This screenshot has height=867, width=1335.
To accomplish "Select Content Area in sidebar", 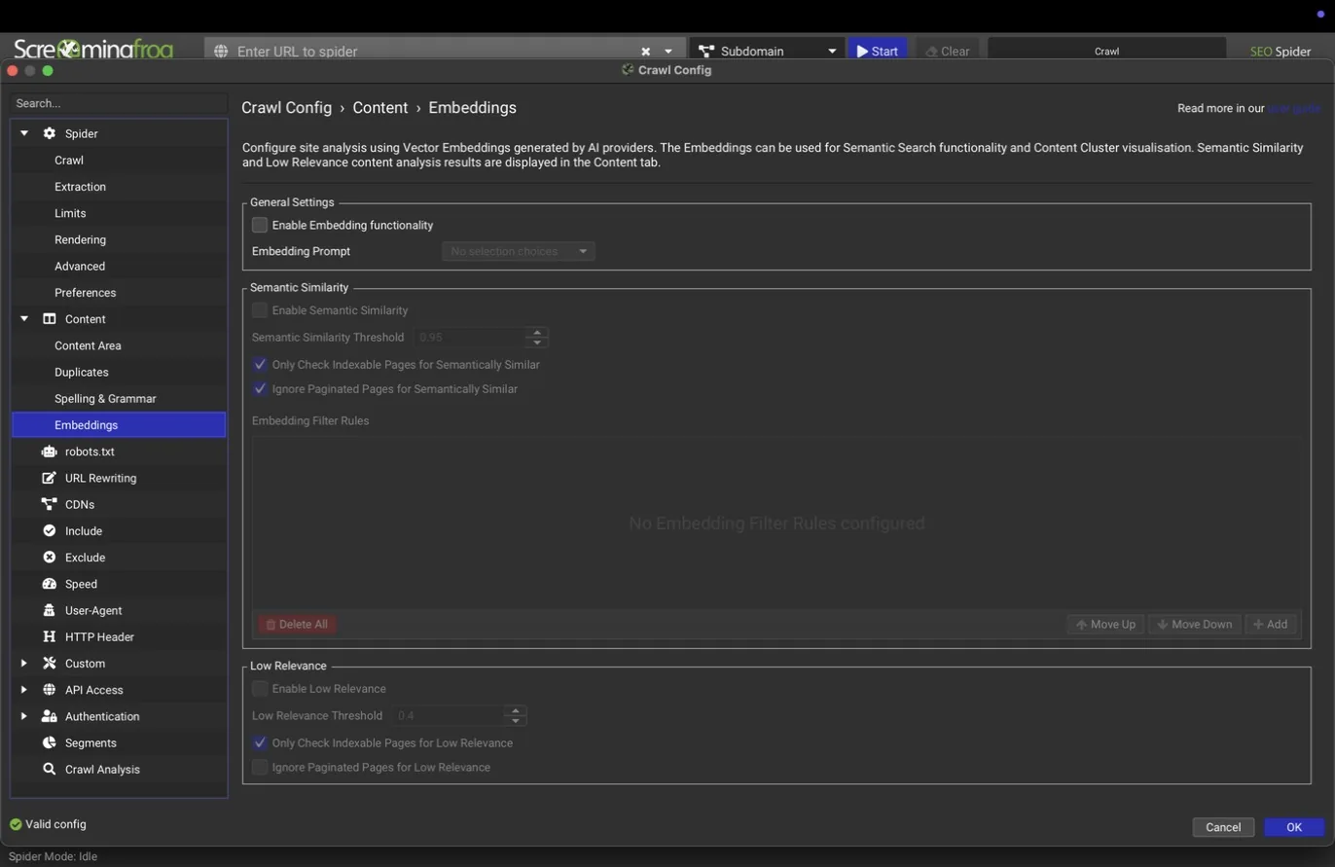I will point(88,345).
